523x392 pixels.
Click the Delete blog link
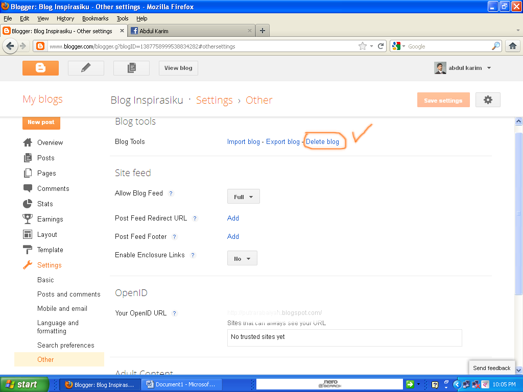pyautogui.click(x=323, y=142)
